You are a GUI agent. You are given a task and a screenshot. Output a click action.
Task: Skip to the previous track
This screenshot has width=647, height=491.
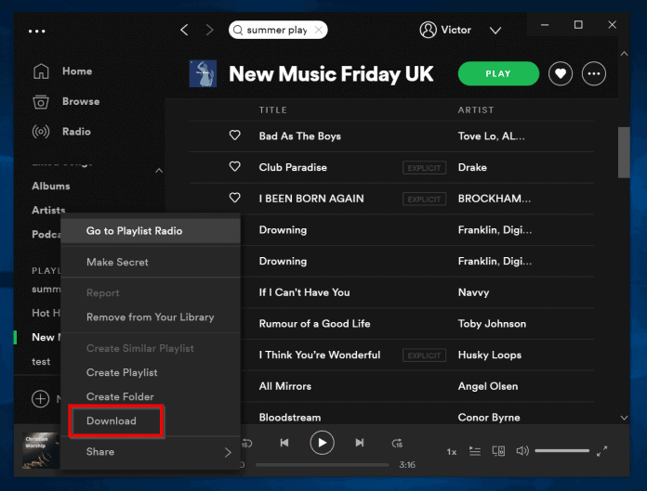[284, 443]
